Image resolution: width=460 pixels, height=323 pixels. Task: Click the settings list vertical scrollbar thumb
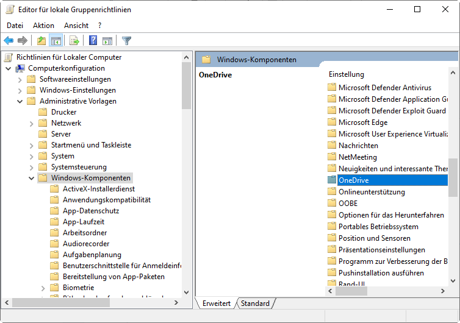click(x=453, y=177)
